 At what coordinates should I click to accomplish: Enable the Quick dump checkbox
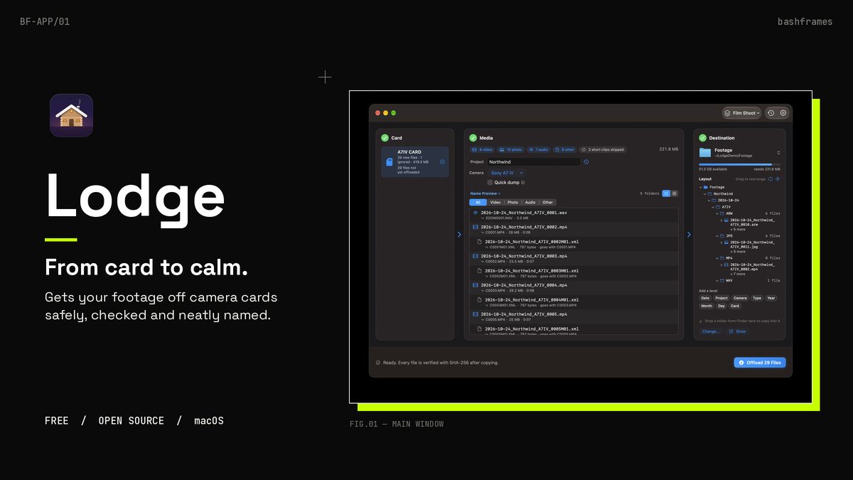[x=490, y=183]
